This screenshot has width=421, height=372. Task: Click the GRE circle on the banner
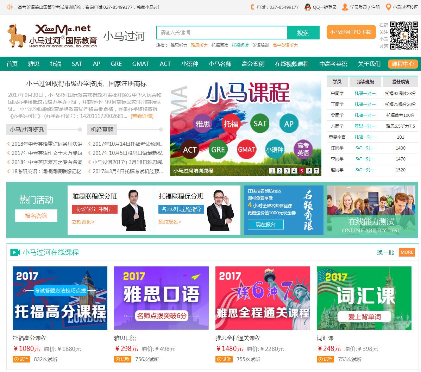pos(218,150)
